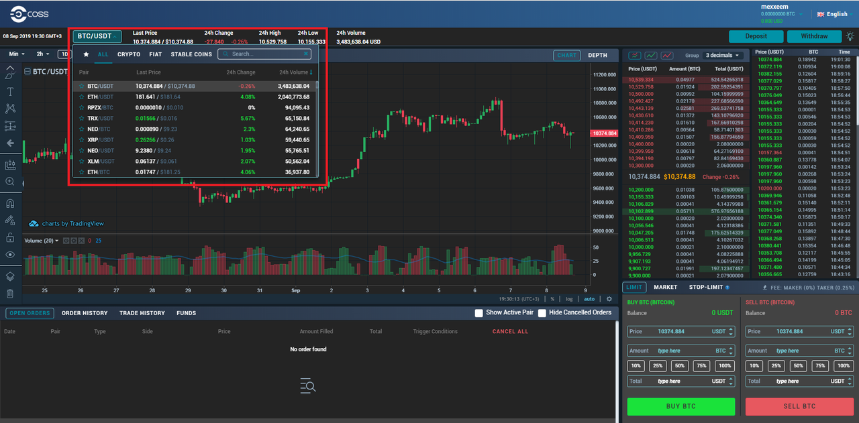The width and height of the screenshot is (859, 423).
Task: Star the XRP/USDT pair row
Action: (x=81, y=140)
